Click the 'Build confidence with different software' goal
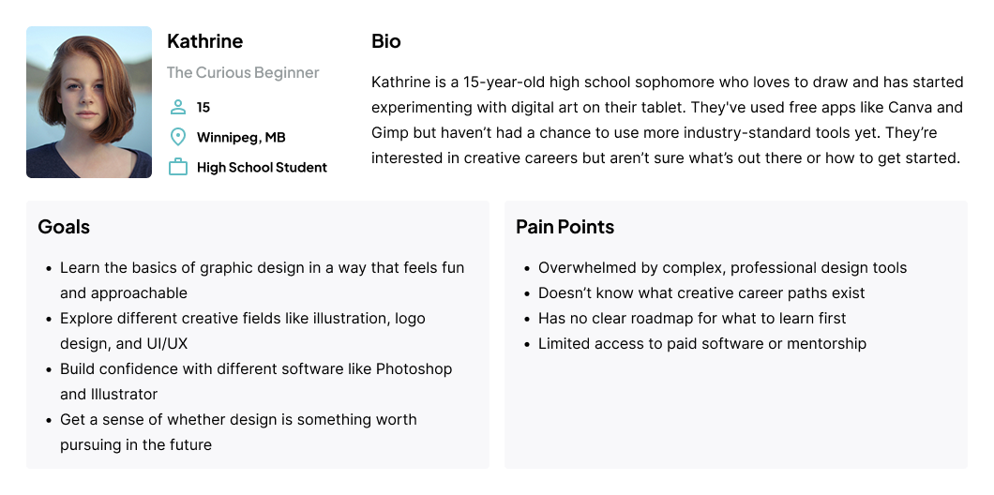Viewport: 994px width, 495px height. click(256, 382)
